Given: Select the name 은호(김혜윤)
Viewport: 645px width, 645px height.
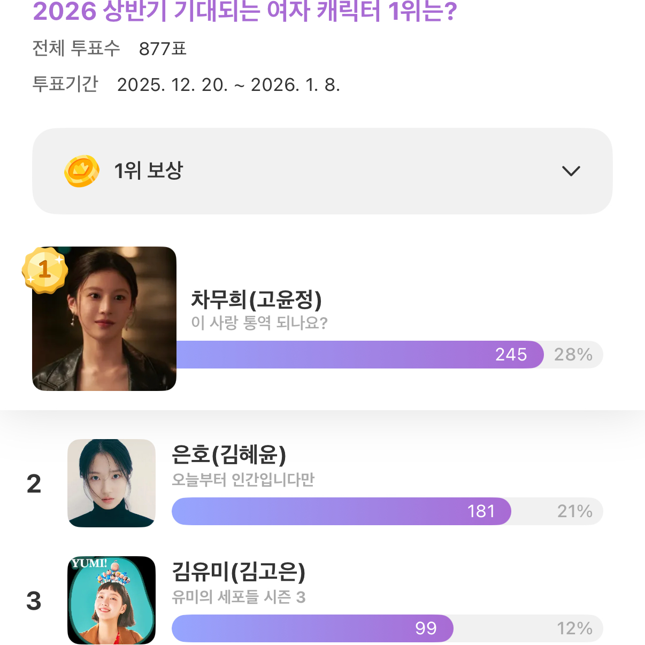Looking at the screenshot, I should point(229,455).
